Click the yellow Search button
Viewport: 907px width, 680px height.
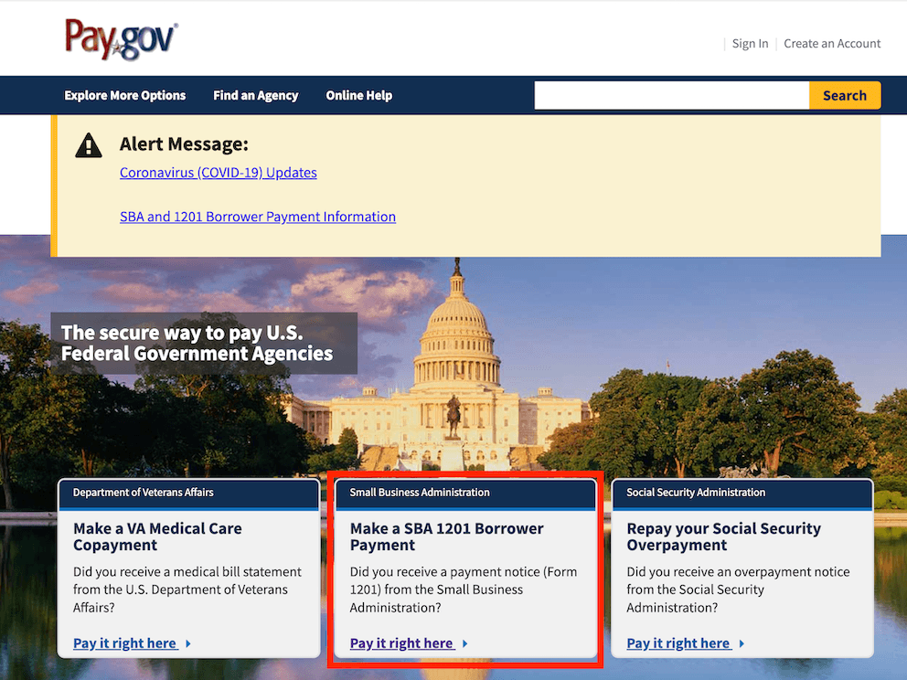pos(845,95)
